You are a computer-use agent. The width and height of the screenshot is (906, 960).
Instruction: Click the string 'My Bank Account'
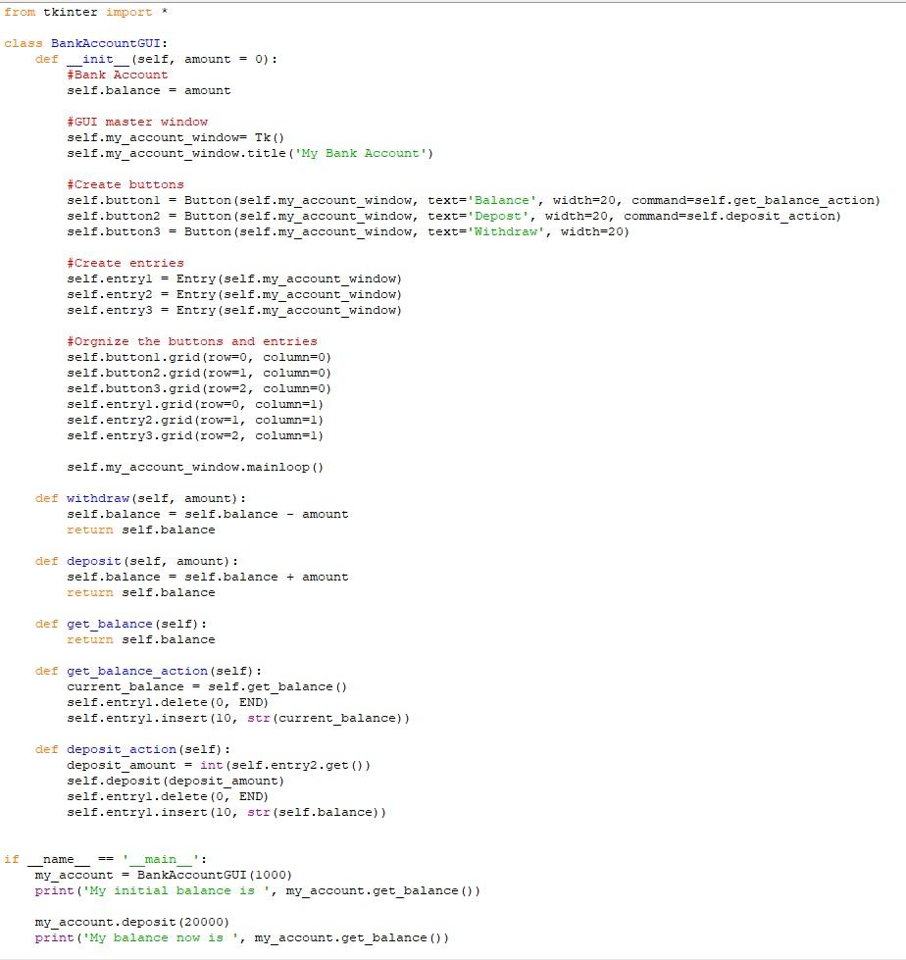pyautogui.click(x=366, y=153)
